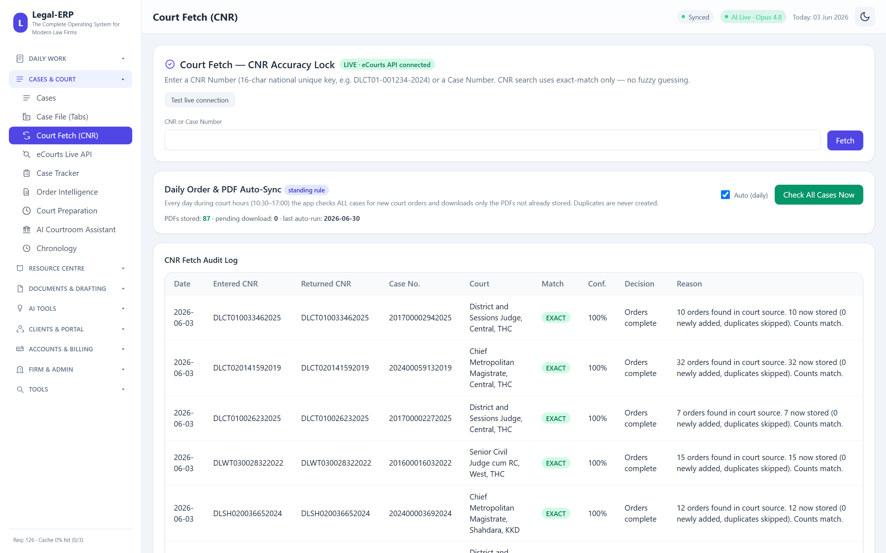Click Test live connection button
This screenshot has height=553, width=886.
(200, 100)
